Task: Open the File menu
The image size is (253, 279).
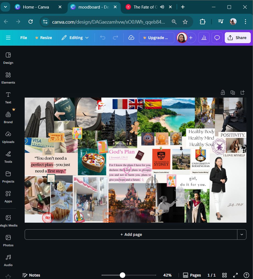Action: coord(23,38)
